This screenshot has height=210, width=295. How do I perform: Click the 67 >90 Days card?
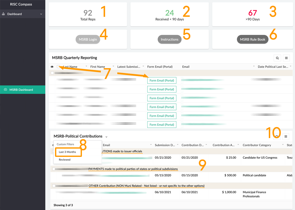pos(253,15)
